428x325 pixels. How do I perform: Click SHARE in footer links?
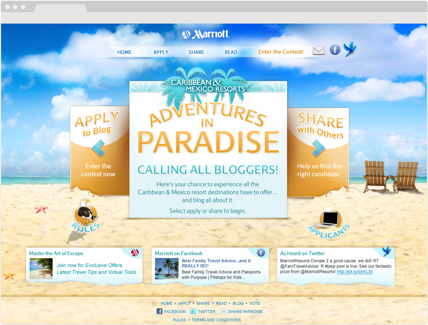(x=203, y=303)
